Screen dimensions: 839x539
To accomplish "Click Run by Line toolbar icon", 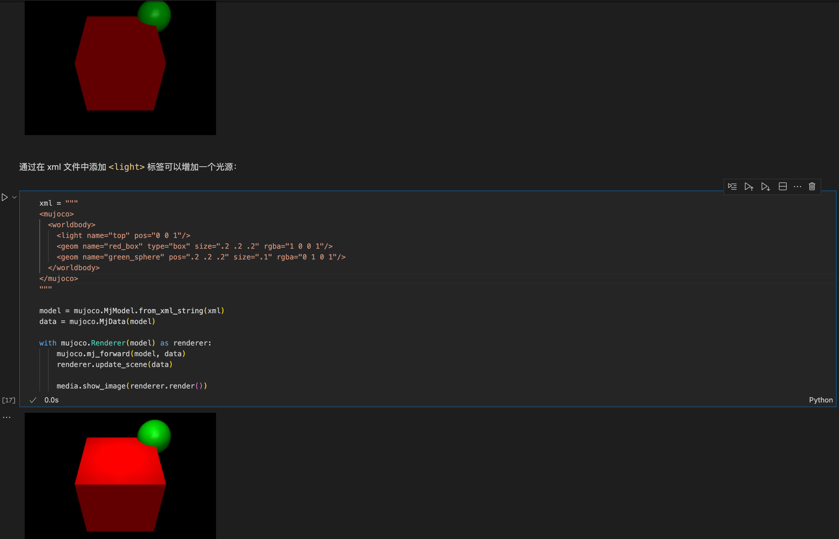I will (732, 186).
